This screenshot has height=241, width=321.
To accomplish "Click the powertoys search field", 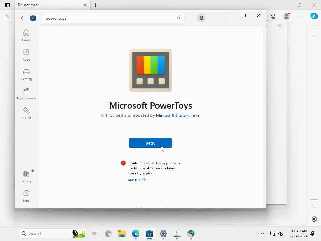I will pos(113,18).
